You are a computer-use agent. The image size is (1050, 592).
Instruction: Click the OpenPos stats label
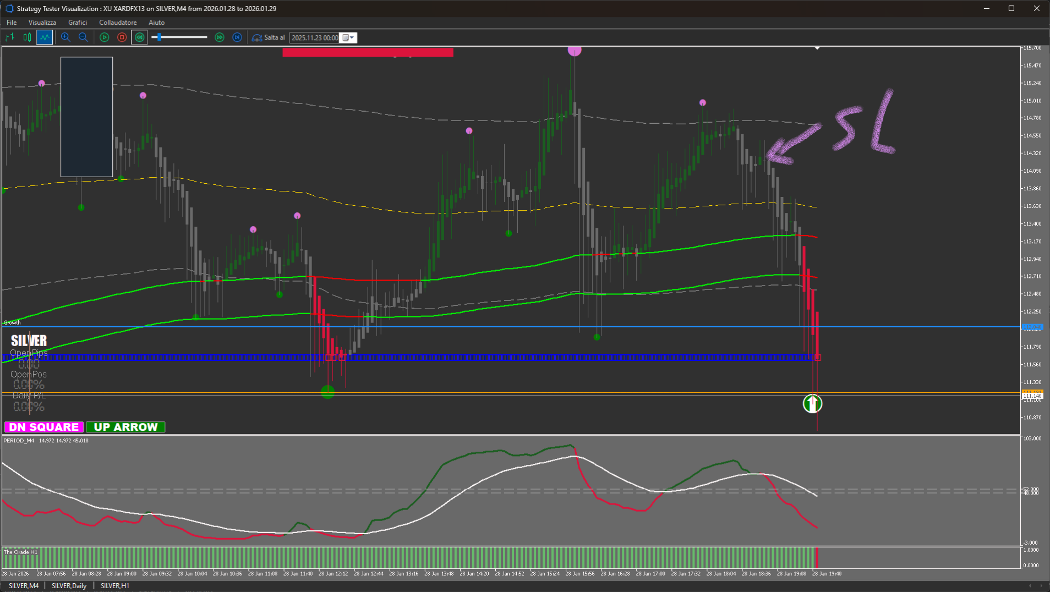[x=29, y=374]
